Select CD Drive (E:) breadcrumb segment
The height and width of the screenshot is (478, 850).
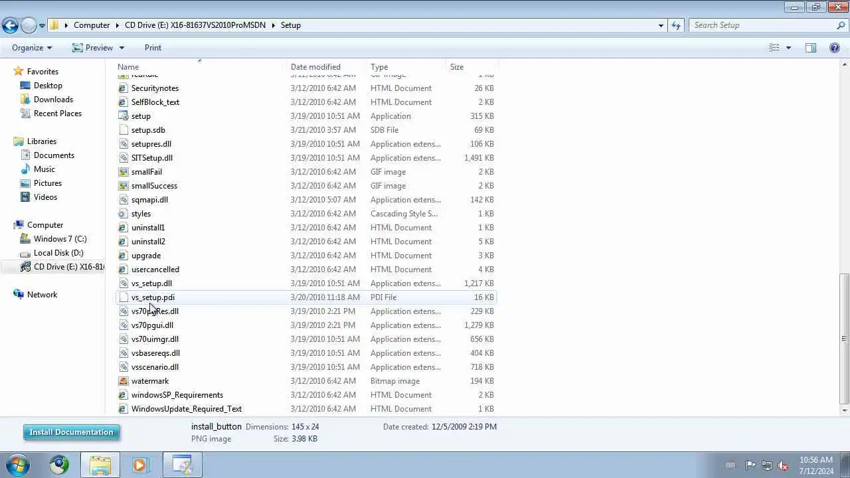(x=195, y=25)
